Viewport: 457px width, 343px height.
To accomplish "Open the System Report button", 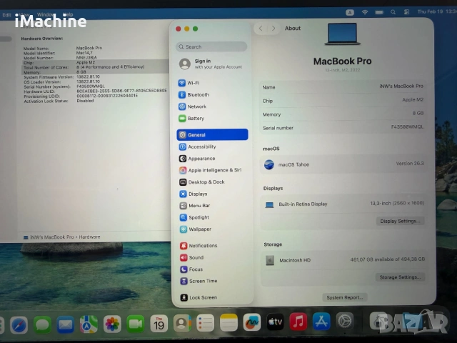I will coord(345,297).
